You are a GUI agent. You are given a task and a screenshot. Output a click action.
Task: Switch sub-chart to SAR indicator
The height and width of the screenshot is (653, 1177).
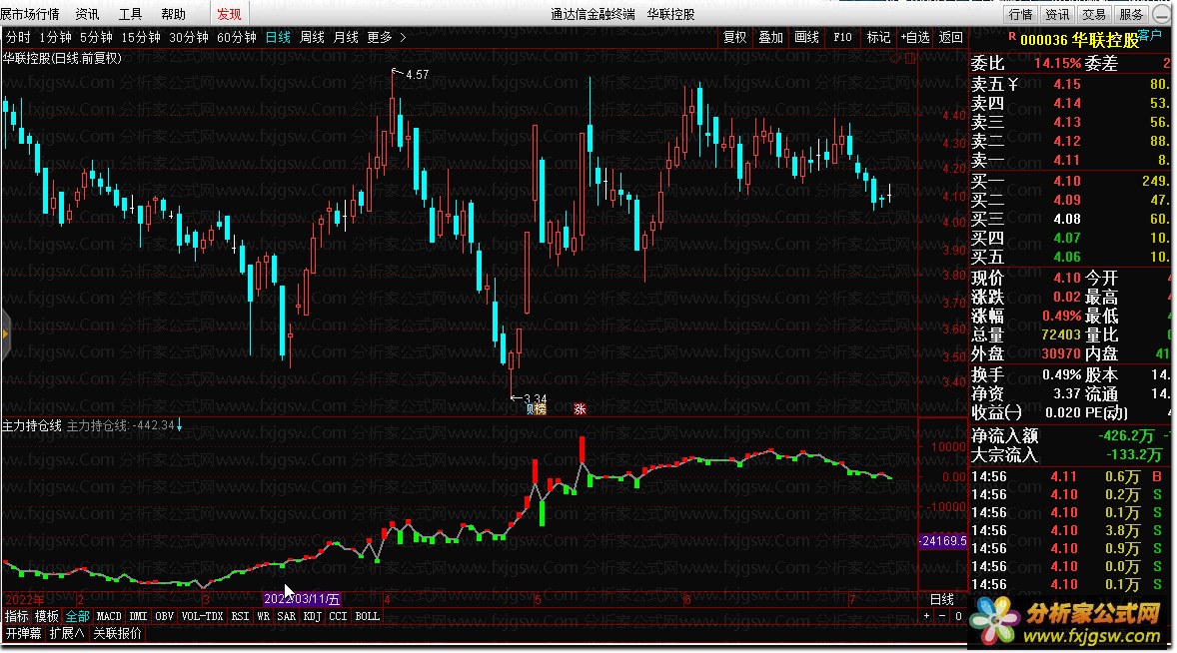(x=286, y=616)
